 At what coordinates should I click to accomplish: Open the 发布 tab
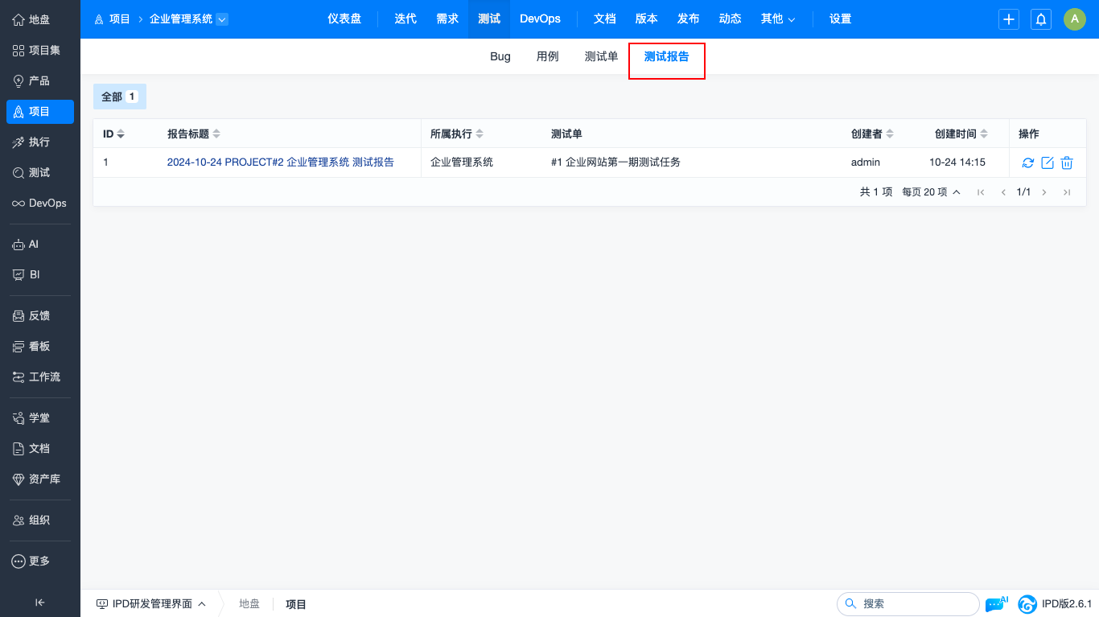[689, 19]
